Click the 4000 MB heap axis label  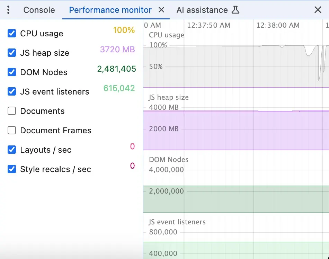[x=164, y=107]
